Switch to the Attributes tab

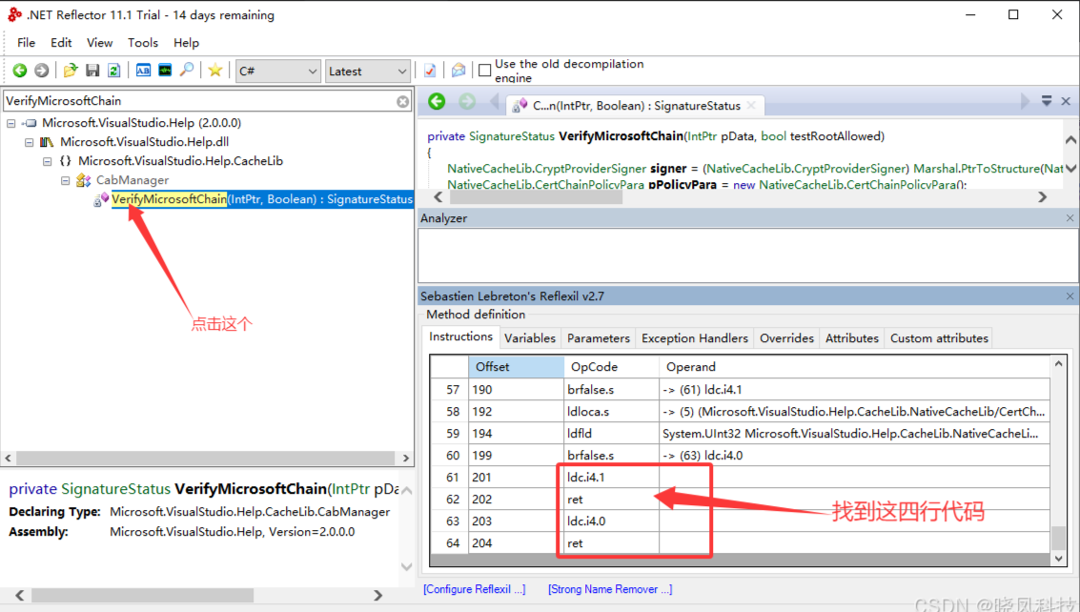pos(852,338)
